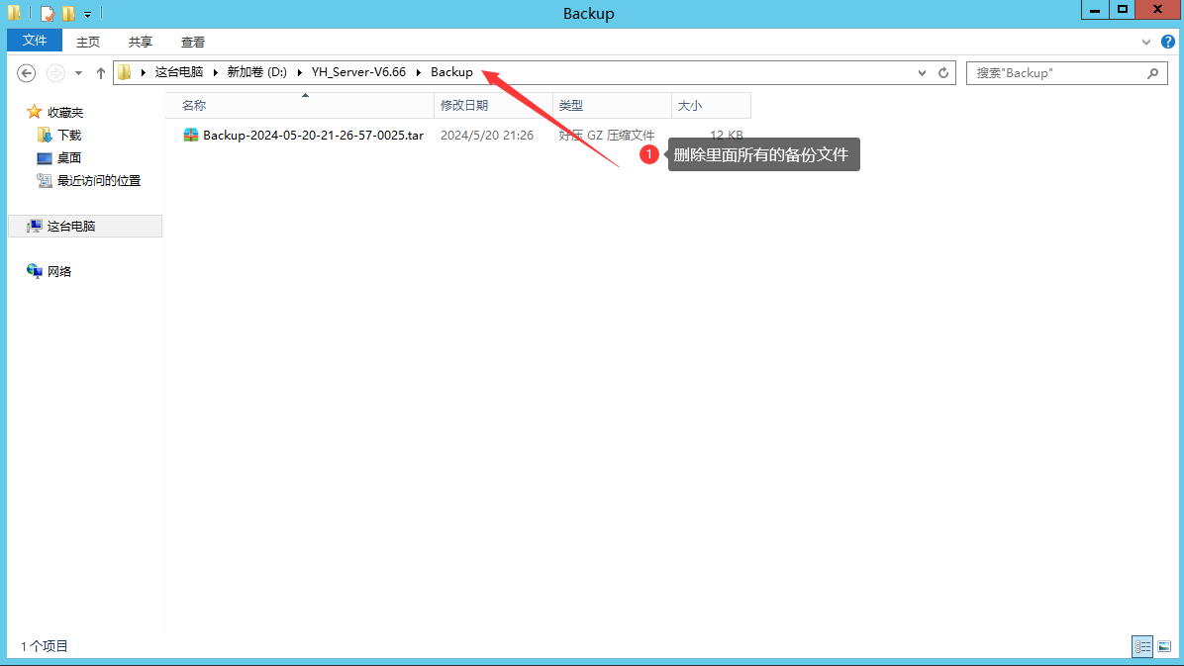Open the 文件 menu
Screen dimensions: 1184x666
35,41
